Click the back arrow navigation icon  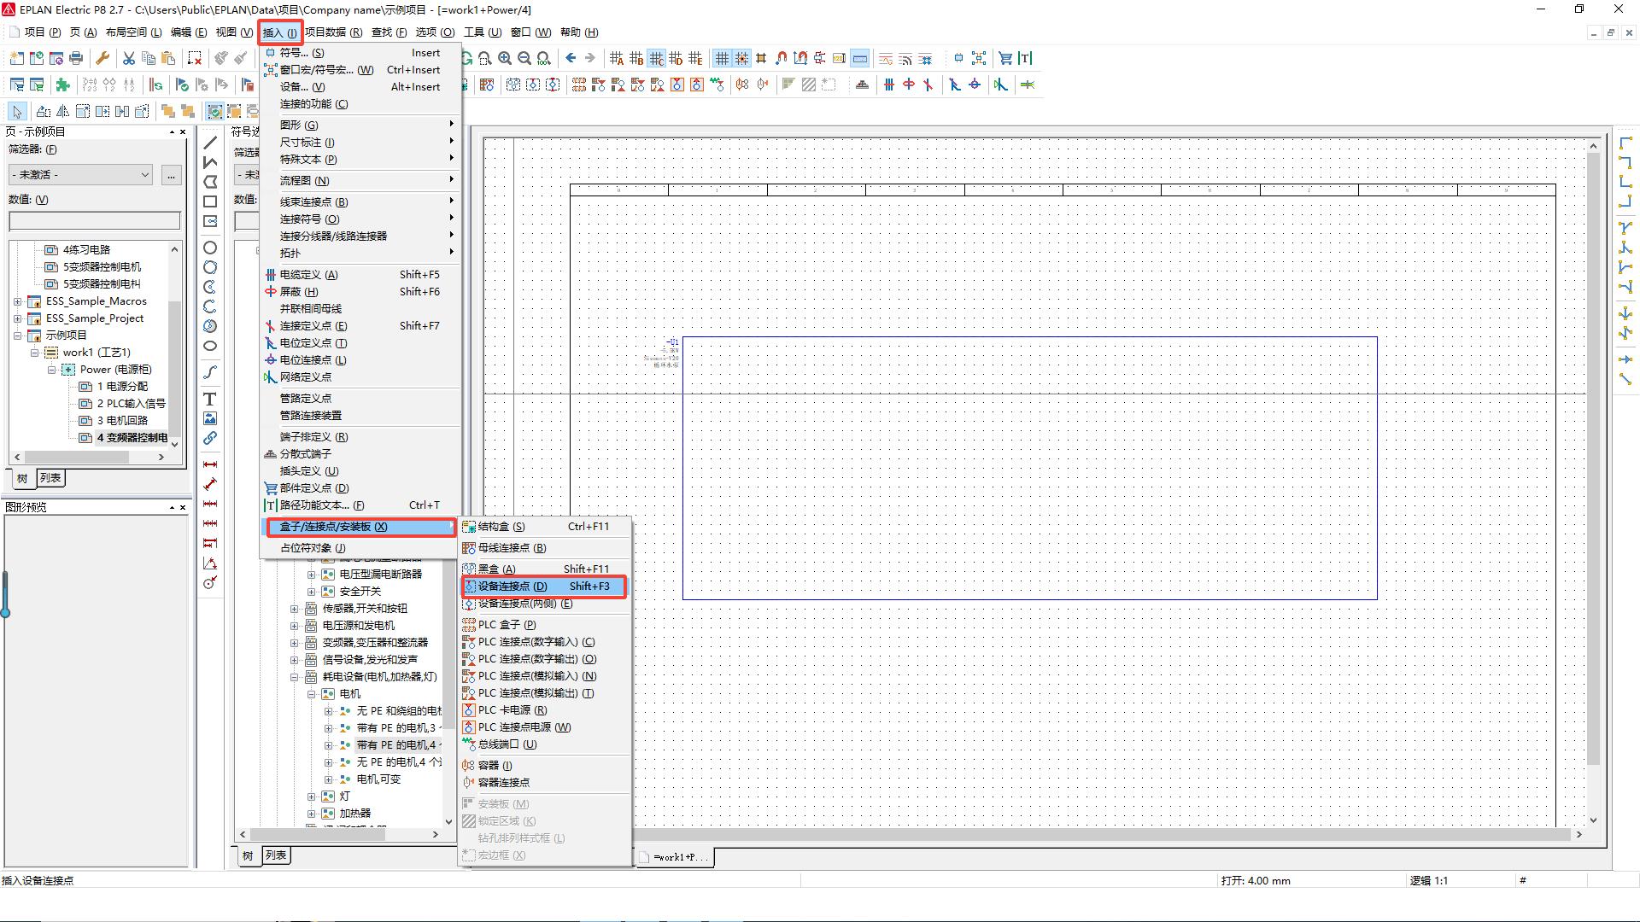[x=571, y=58]
